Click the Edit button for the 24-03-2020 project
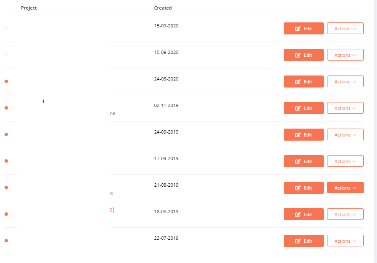 point(303,81)
